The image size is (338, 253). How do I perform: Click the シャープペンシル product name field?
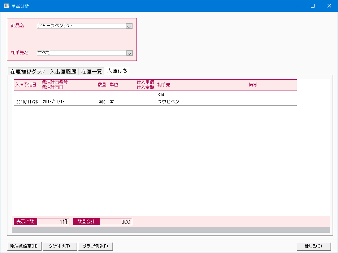(81, 26)
